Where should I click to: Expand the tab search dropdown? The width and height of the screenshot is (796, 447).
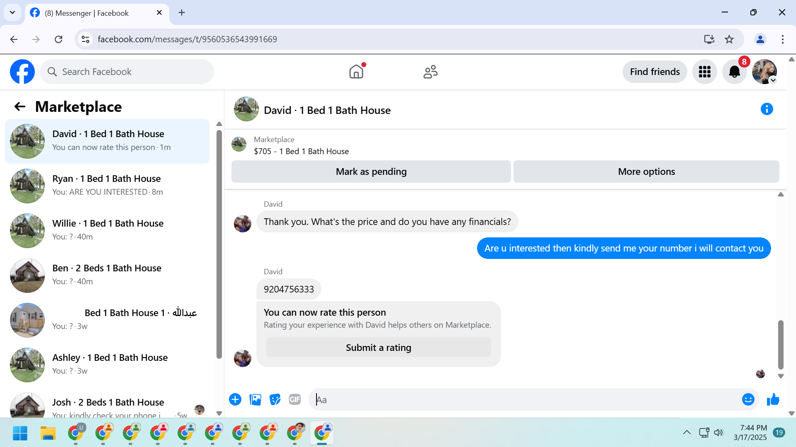coord(12,12)
